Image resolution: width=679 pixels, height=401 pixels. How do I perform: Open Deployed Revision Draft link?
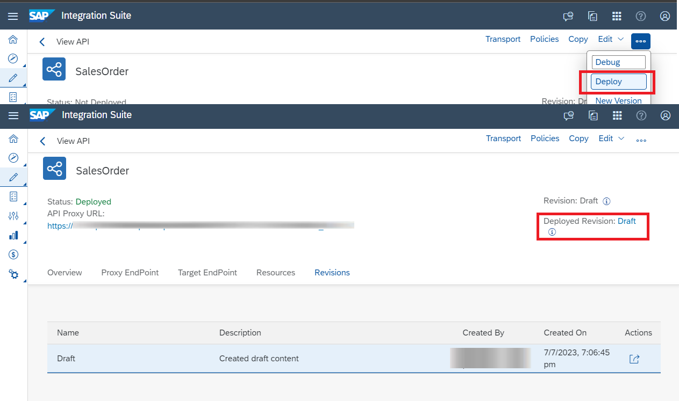(627, 221)
